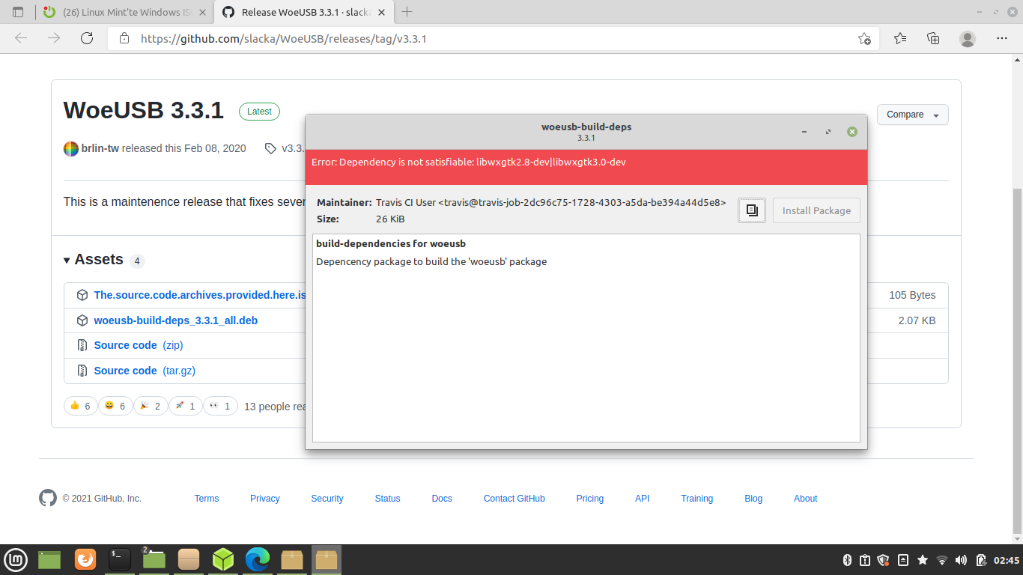Open grouped file manager windows badge 2
Image resolution: width=1023 pixels, height=575 pixels.
tap(154, 559)
